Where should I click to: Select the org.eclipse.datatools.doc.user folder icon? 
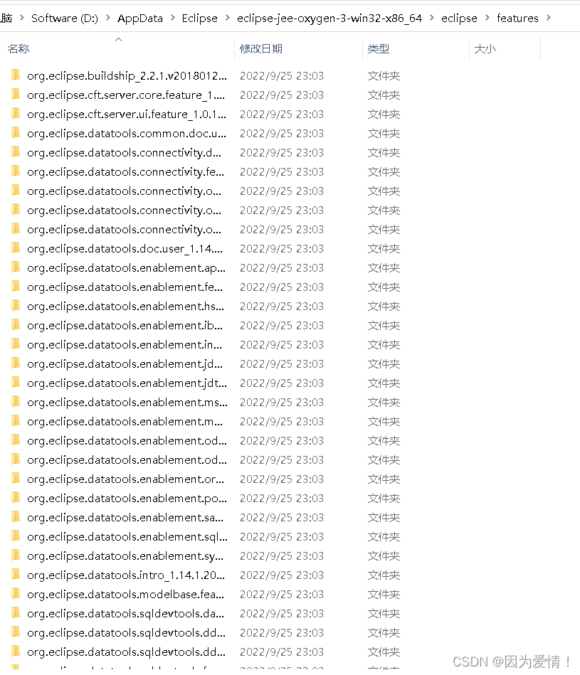[x=16, y=248]
